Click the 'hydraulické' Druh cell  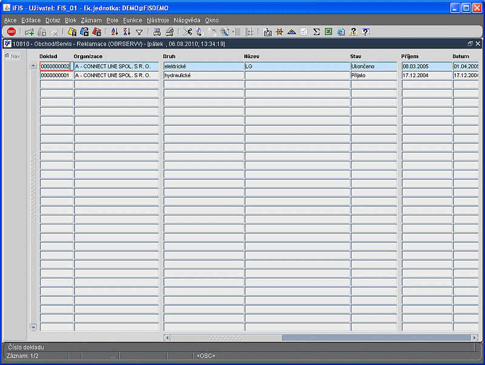(204, 75)
